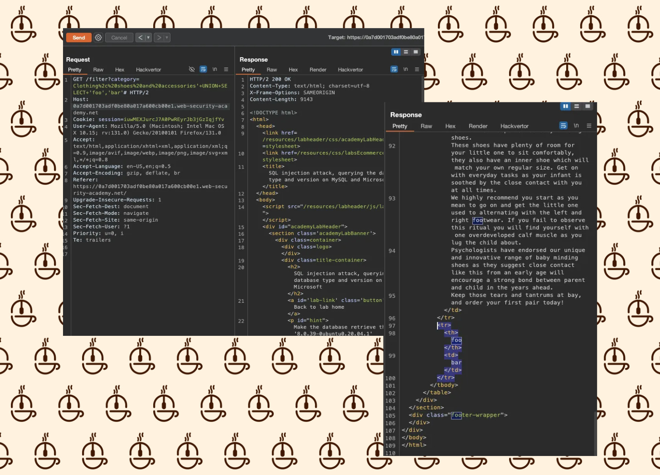Select top-bottom layout icon in right Response panel

(x=577, y=106)
